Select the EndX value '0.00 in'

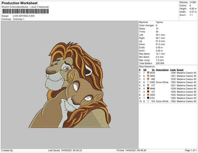[159, 47]
